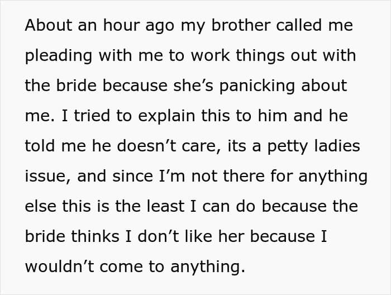Click the word 'tried' in fourth line

click(92, 116)
